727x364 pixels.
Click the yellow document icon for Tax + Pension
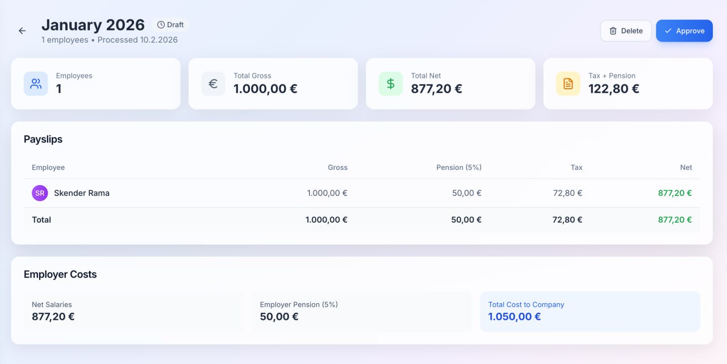(x=567, y=83)
